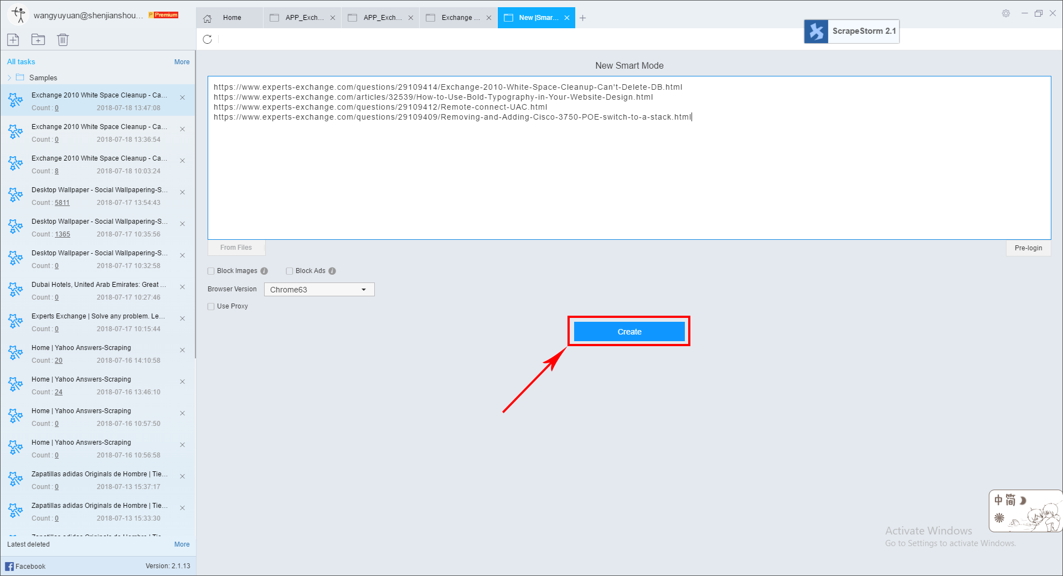Image resolution: width=1063 pixels, height=576 pixels.
Task: Enable the Block Ads checkbox
Action: [290, 271]
